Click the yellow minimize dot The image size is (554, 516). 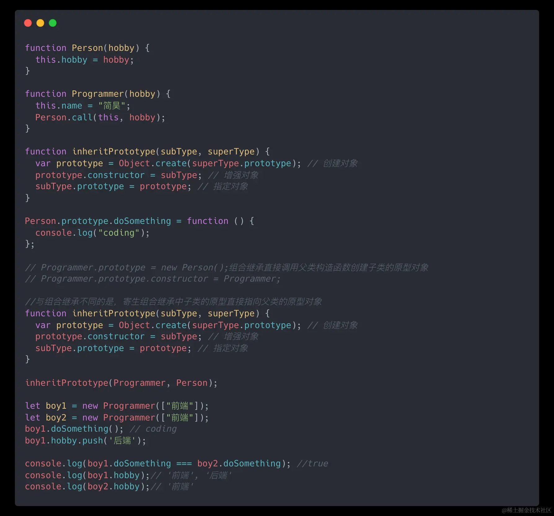[x=40, y=23]
